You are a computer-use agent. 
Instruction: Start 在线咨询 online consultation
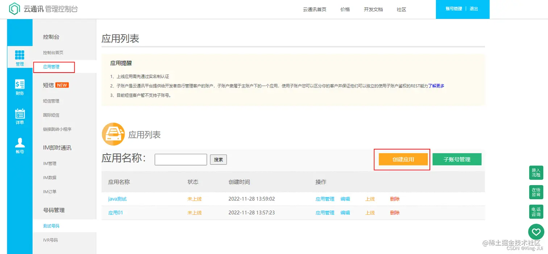(536, 192)
